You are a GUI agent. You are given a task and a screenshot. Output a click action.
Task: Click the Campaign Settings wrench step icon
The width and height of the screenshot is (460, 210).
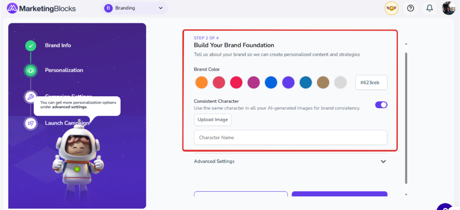[x=30, y=96]
